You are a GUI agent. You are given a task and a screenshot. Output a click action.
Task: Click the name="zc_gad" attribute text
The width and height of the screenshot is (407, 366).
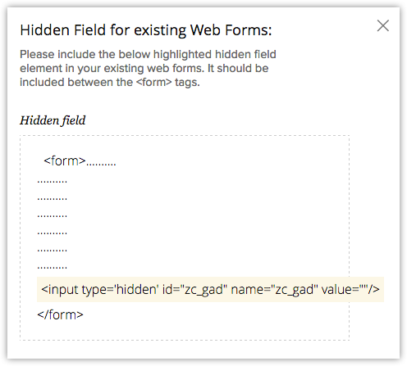(x=275, y=289)
